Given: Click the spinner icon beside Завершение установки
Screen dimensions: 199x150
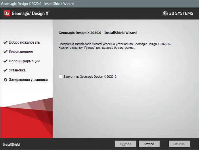Looking at the screenshot, I should tap(5, 80).
